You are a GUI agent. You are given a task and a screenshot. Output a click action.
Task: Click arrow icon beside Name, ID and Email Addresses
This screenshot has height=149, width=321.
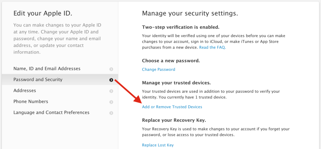111,69
